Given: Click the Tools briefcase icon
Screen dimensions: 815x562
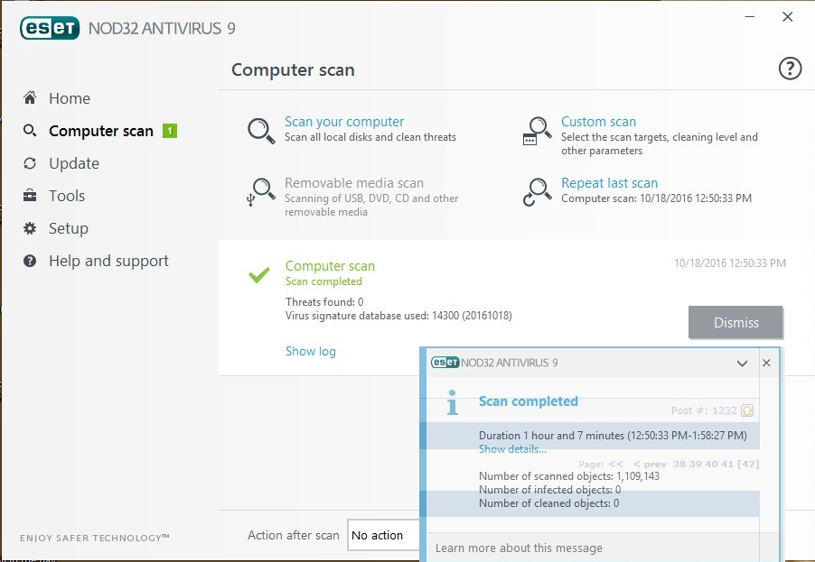Looking at the screenshot, I should pos(30,195).
